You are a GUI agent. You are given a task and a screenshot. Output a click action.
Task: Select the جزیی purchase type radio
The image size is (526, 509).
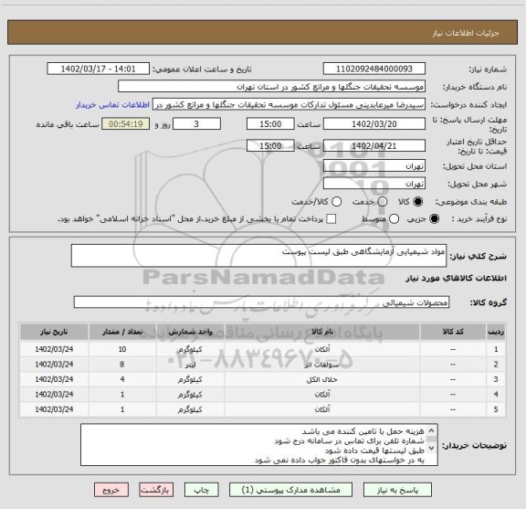click(434, 219)
